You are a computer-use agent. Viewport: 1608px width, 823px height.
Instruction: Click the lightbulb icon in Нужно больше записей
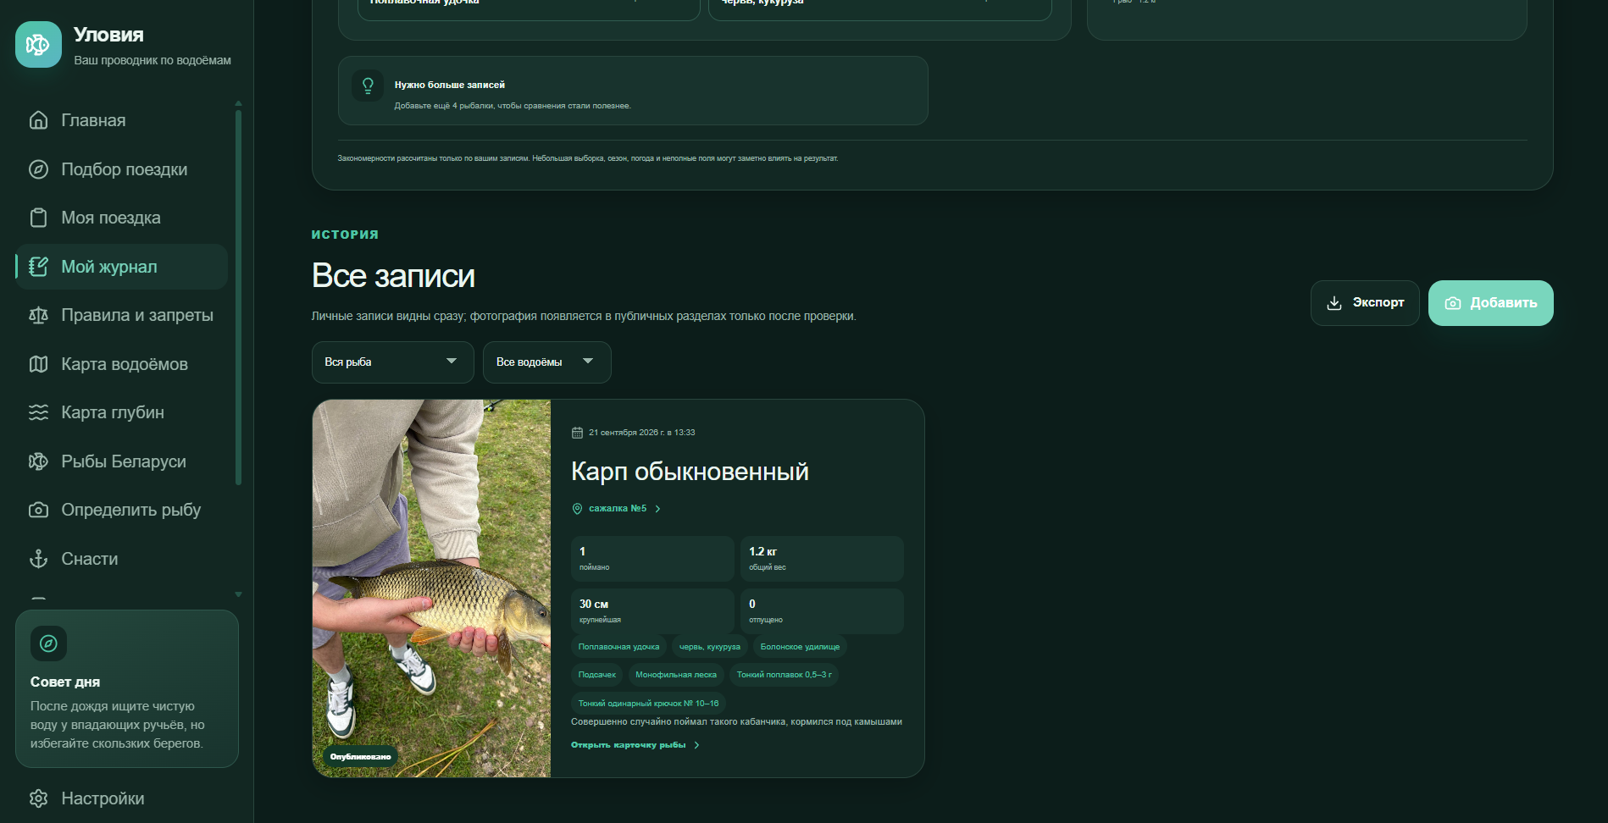[x=368, y=86]
